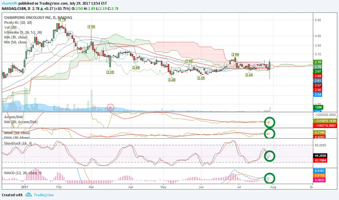Click the orange 0.0158 signal tag
The width and height of the screenshot is (339, 200).
click(x=319, y=175)
